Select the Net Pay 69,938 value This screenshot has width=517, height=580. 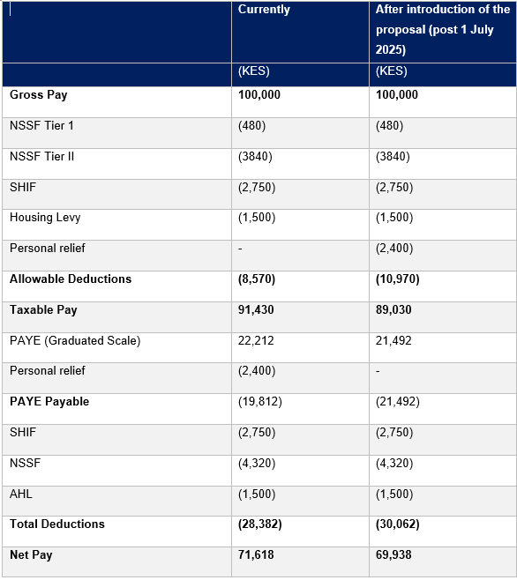[393, 554]
